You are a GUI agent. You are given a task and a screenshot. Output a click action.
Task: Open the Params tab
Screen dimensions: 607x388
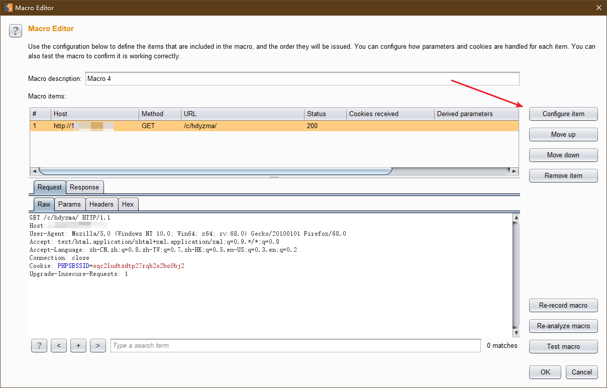(x=69, y=205)
